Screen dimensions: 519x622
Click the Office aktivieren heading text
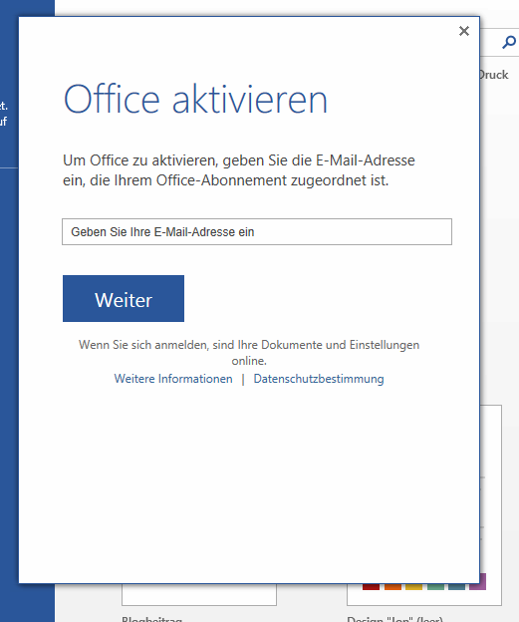[195, 99]
